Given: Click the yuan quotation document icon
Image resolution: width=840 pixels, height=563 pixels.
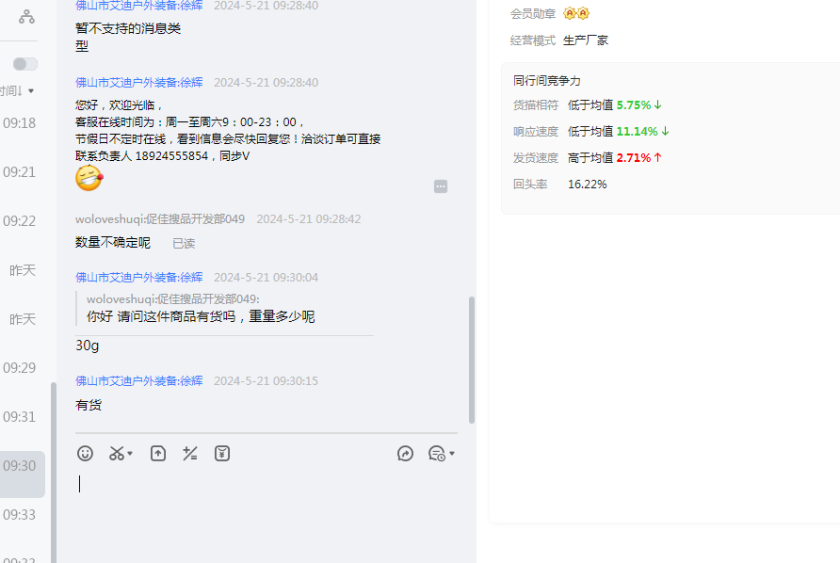Looking at the screenshot, I should pyautogui.click(x=222, y=454).
